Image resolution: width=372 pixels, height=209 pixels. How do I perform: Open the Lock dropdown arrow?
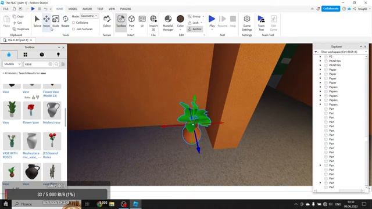tap(202, 23)
